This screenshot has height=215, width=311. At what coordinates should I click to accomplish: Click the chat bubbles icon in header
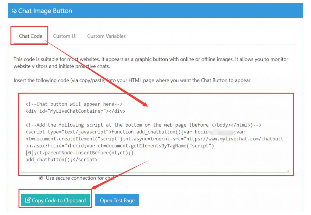(14, 11)
